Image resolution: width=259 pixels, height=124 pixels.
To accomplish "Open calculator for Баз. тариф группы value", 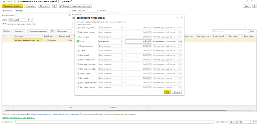I will [150, 32].
